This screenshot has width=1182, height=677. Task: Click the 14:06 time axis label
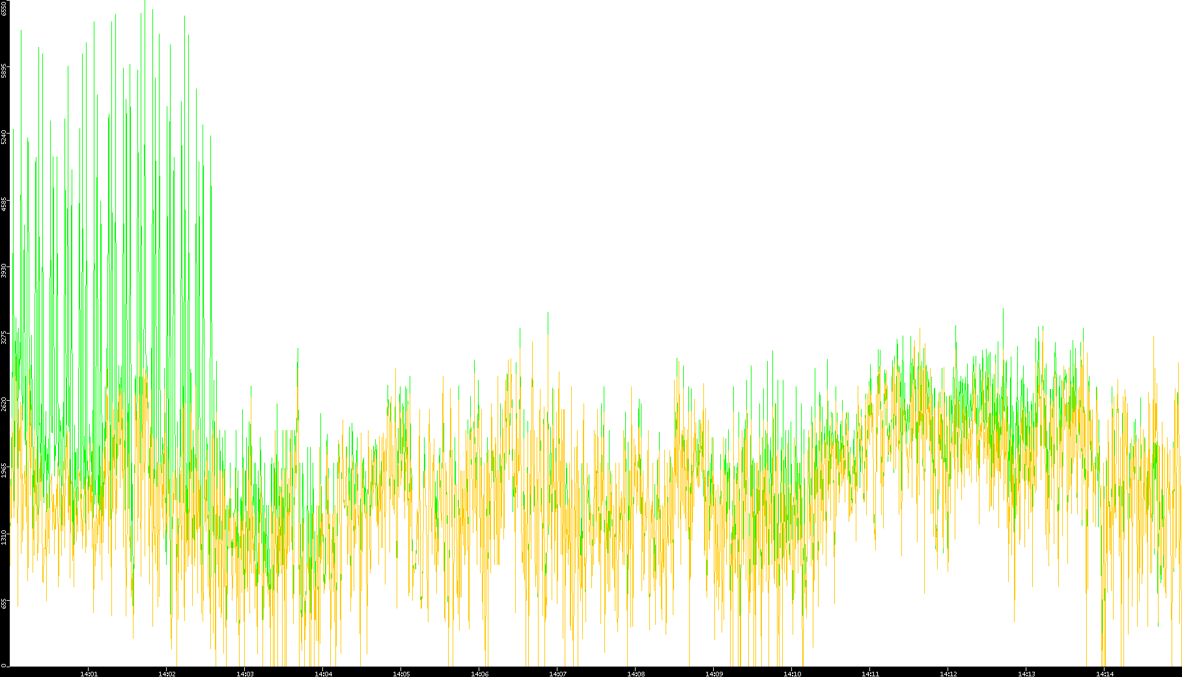(x=479, y=673)
